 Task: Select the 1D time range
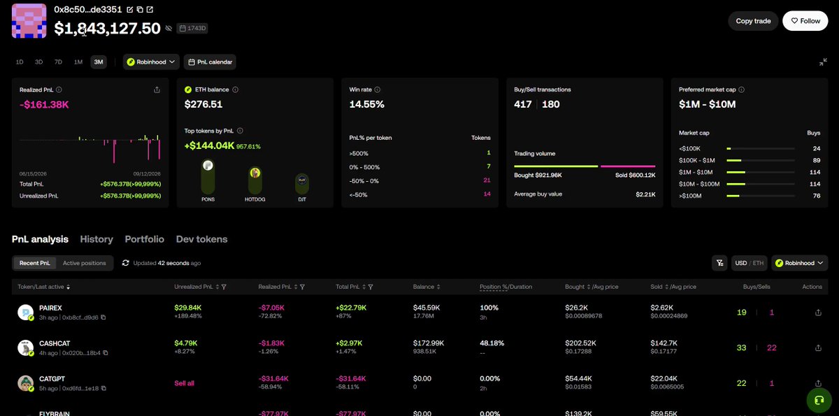(20, 62)
